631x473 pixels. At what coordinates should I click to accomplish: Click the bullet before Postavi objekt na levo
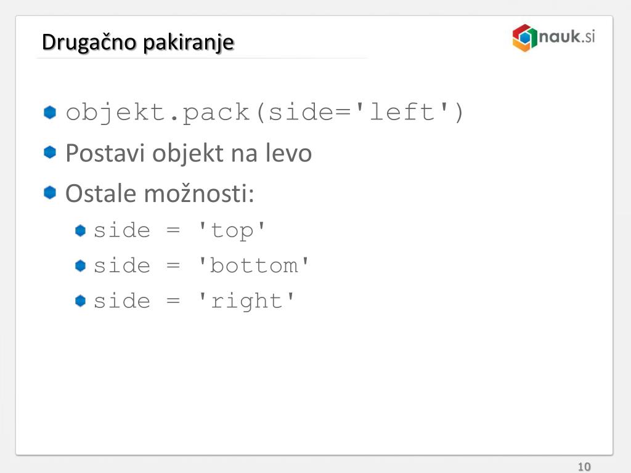click(50, 152)
